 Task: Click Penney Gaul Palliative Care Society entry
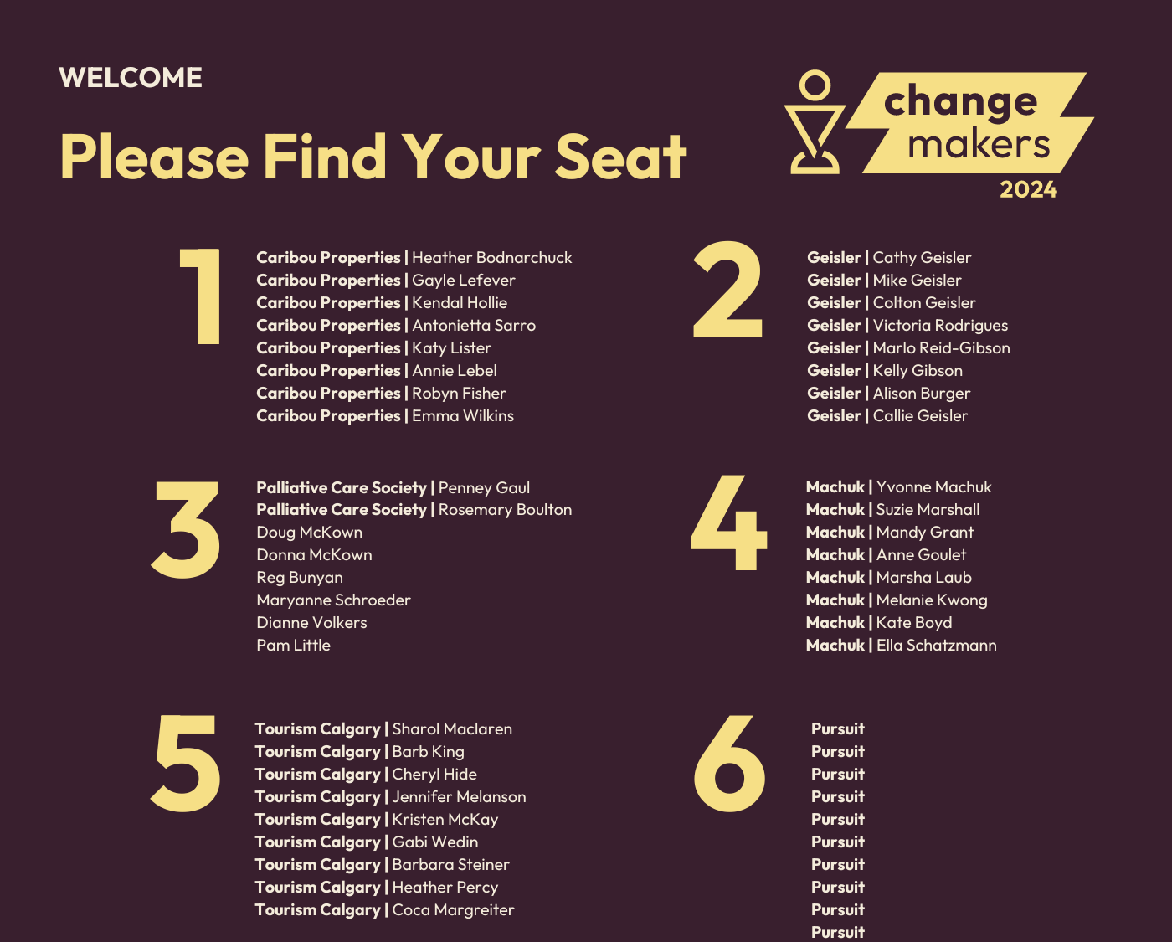[x=393, y=488]
